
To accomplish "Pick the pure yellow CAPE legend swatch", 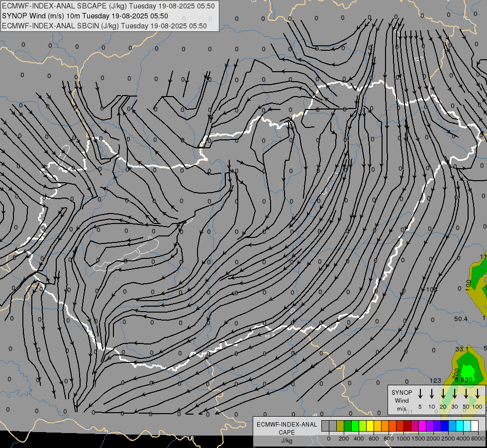I will click(370, 426).
